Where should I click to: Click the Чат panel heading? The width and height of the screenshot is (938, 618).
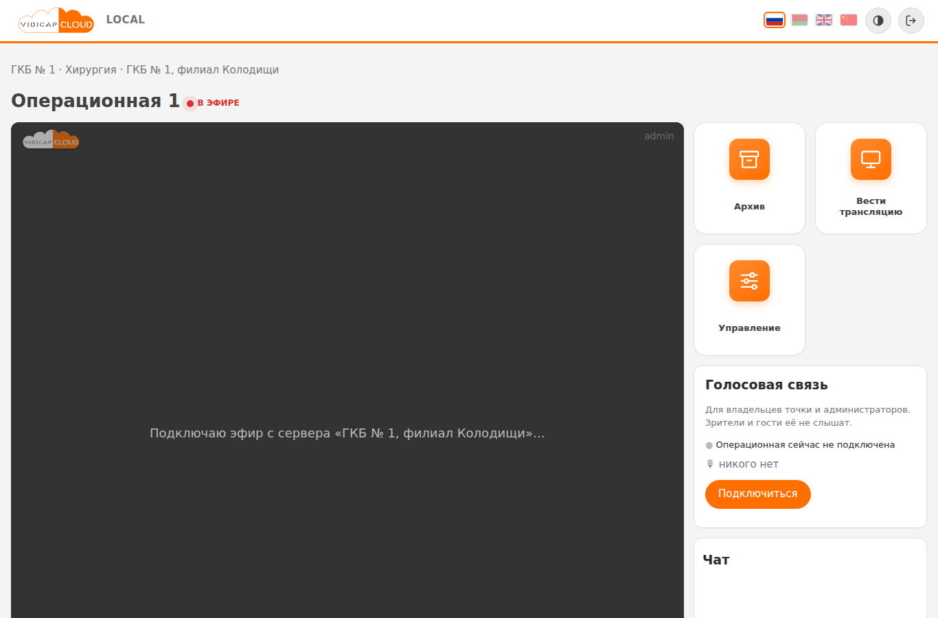tap(716, 560)
